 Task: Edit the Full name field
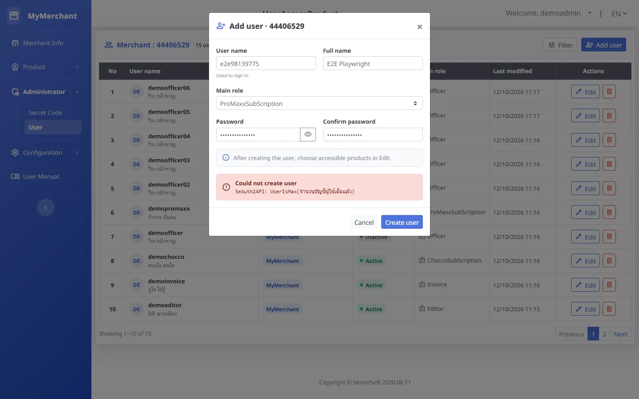(373, 63)
